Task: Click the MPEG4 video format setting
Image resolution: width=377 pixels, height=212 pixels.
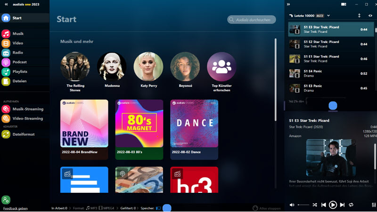Action: click(x=107, y=208)
